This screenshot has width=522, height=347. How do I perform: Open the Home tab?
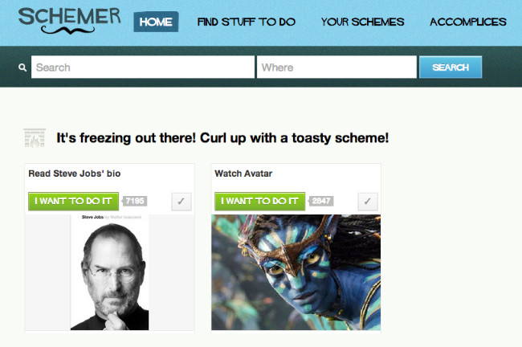pyautogui.click(x=156, y=22)
